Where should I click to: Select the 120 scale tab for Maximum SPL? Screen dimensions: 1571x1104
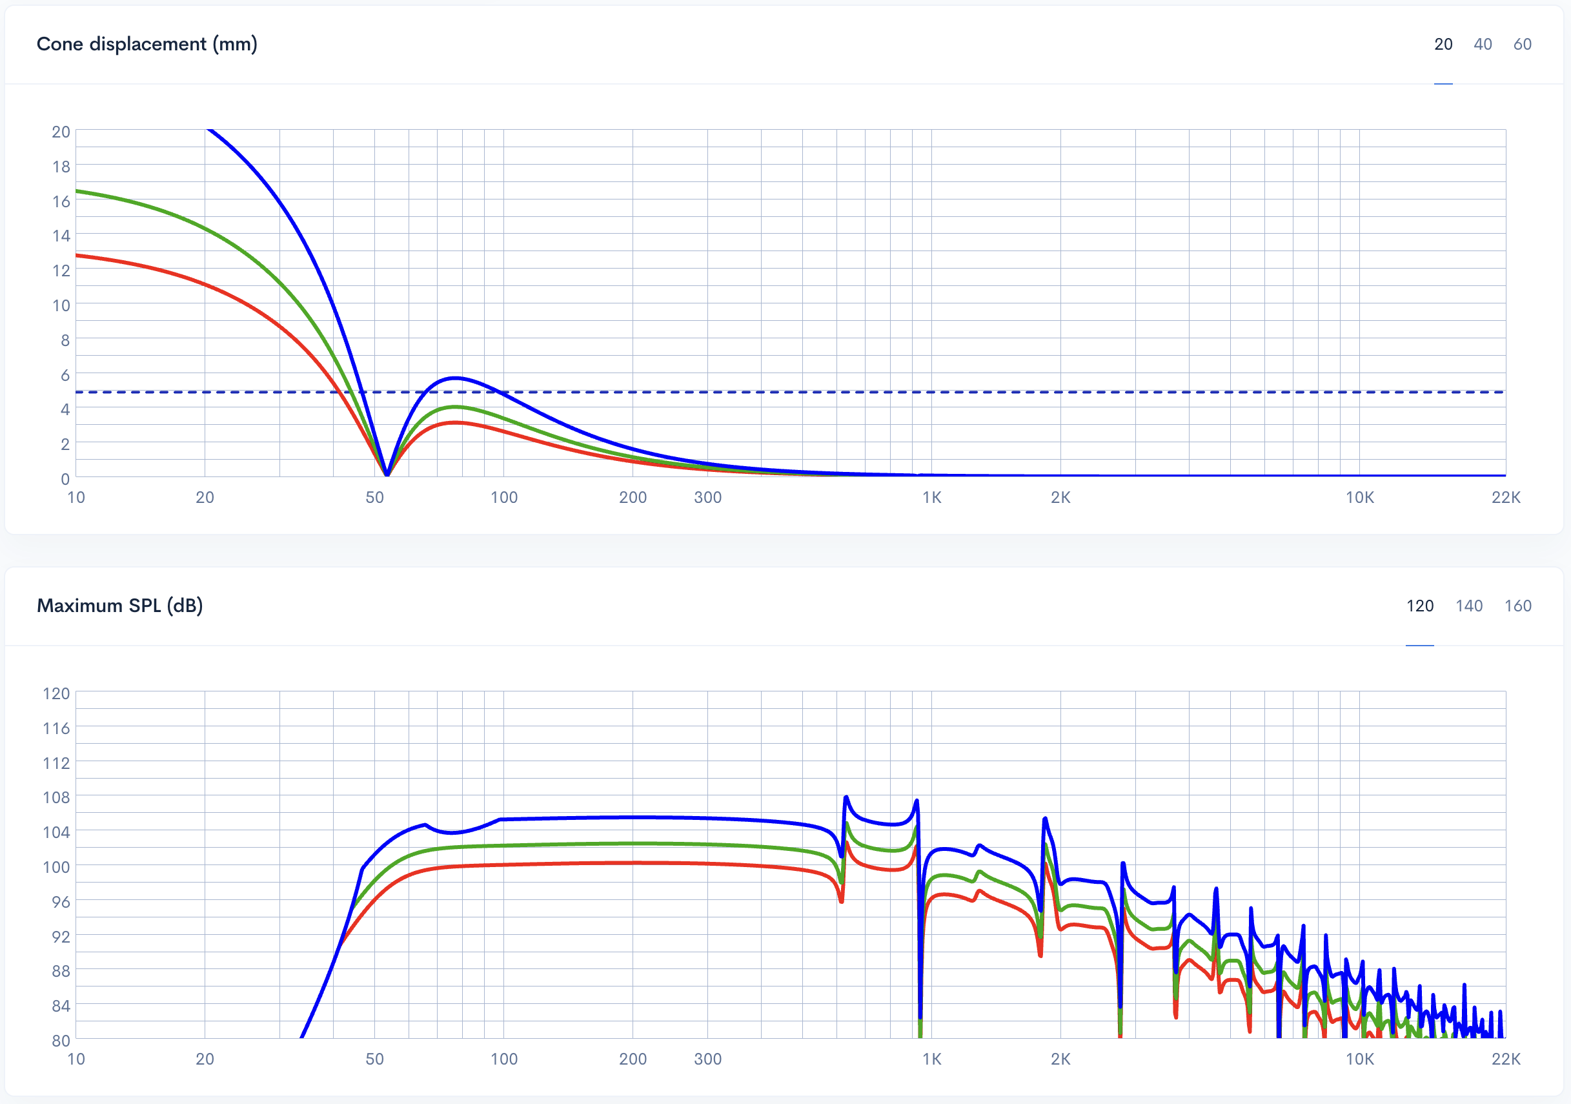1419,606
